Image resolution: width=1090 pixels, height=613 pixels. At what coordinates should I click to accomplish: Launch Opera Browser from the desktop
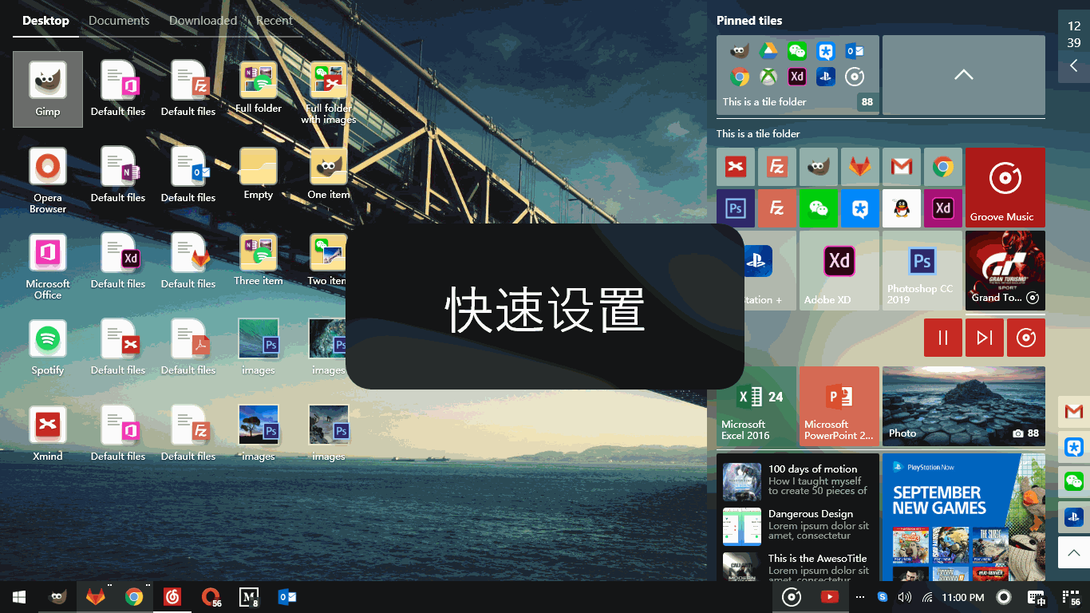(48, 180)
